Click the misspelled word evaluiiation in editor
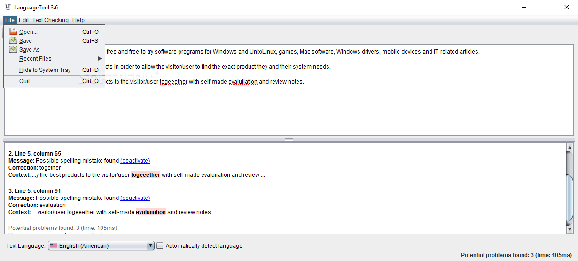The height and width of the screenshot is (261, 578). [243, 82]
